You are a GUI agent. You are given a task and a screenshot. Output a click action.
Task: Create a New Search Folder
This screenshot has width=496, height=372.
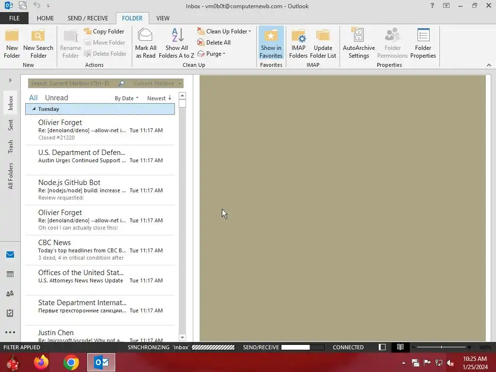pos(38,43)
